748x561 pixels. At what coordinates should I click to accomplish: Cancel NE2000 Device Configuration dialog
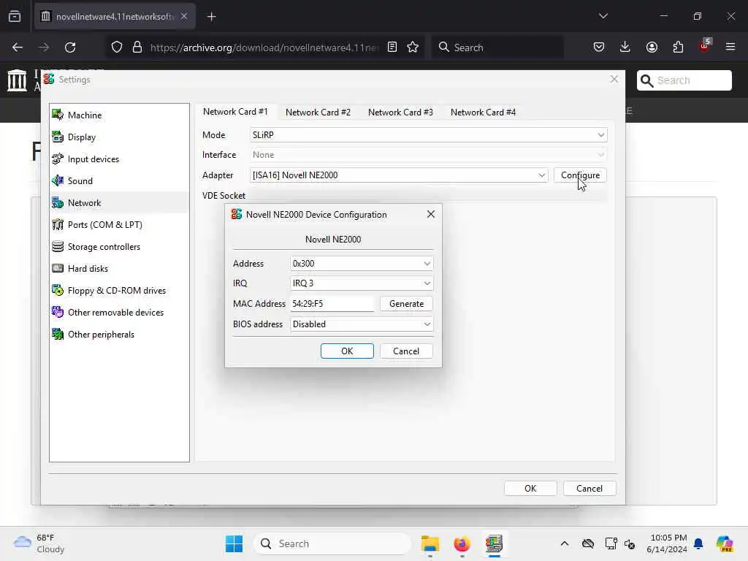pos(406,351)
